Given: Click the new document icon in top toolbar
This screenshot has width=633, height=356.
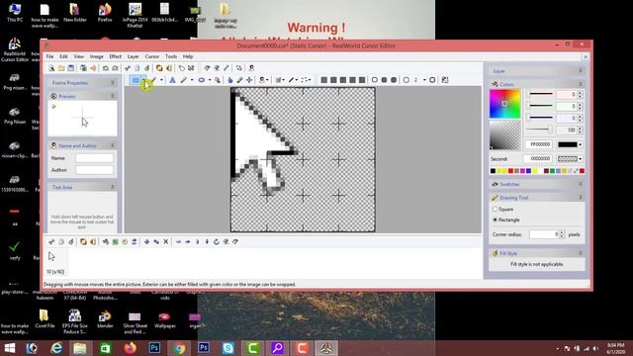Looking at the screenshot, I should 51,68.
